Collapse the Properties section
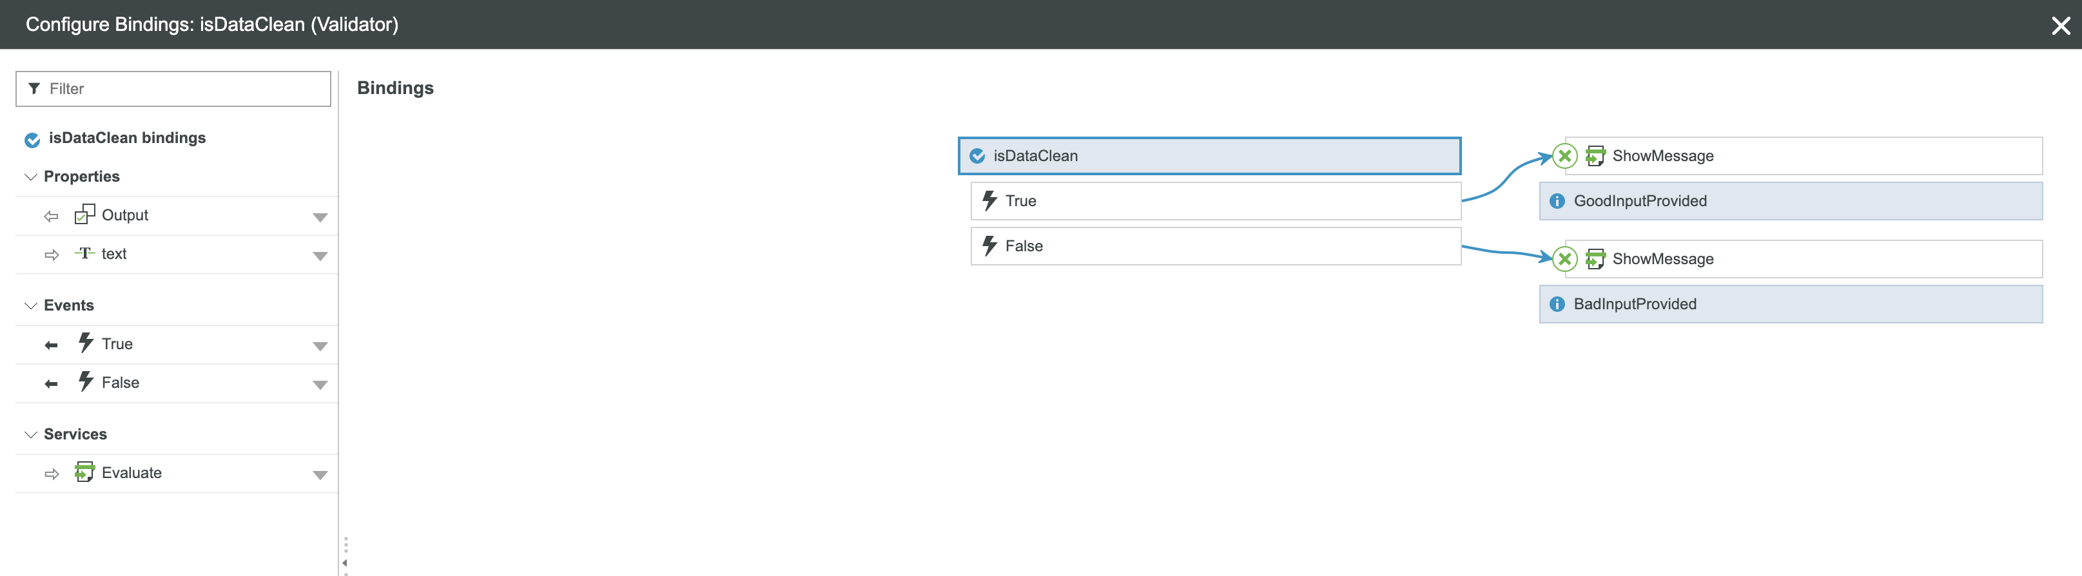The image size is (2082, 576). [x=31, y=177]
